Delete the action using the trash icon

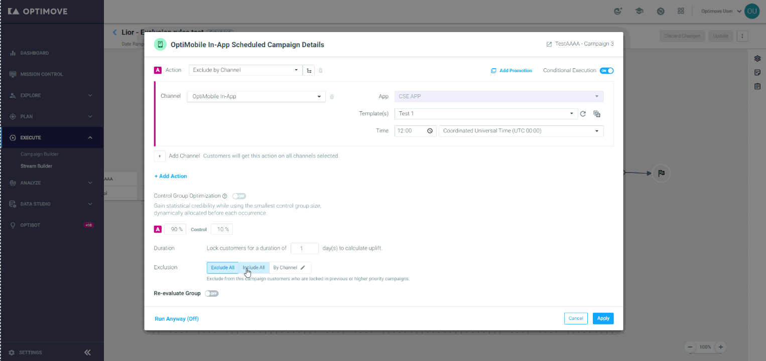(321, 70)
